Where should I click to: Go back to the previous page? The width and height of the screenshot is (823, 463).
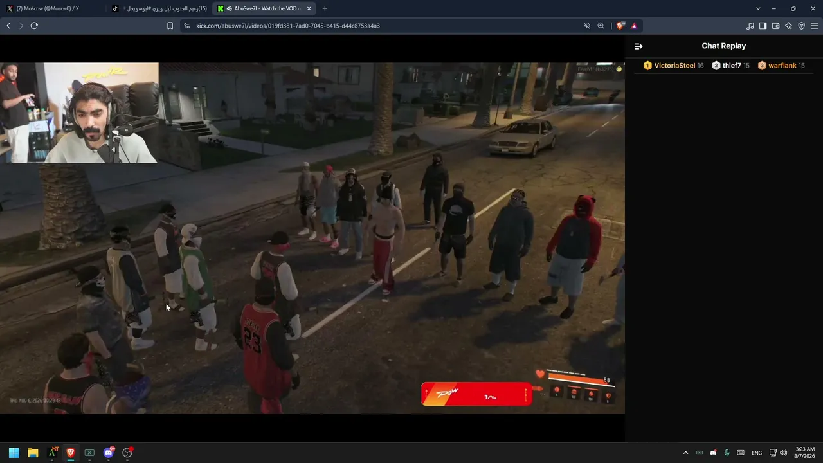pos(8,26)
